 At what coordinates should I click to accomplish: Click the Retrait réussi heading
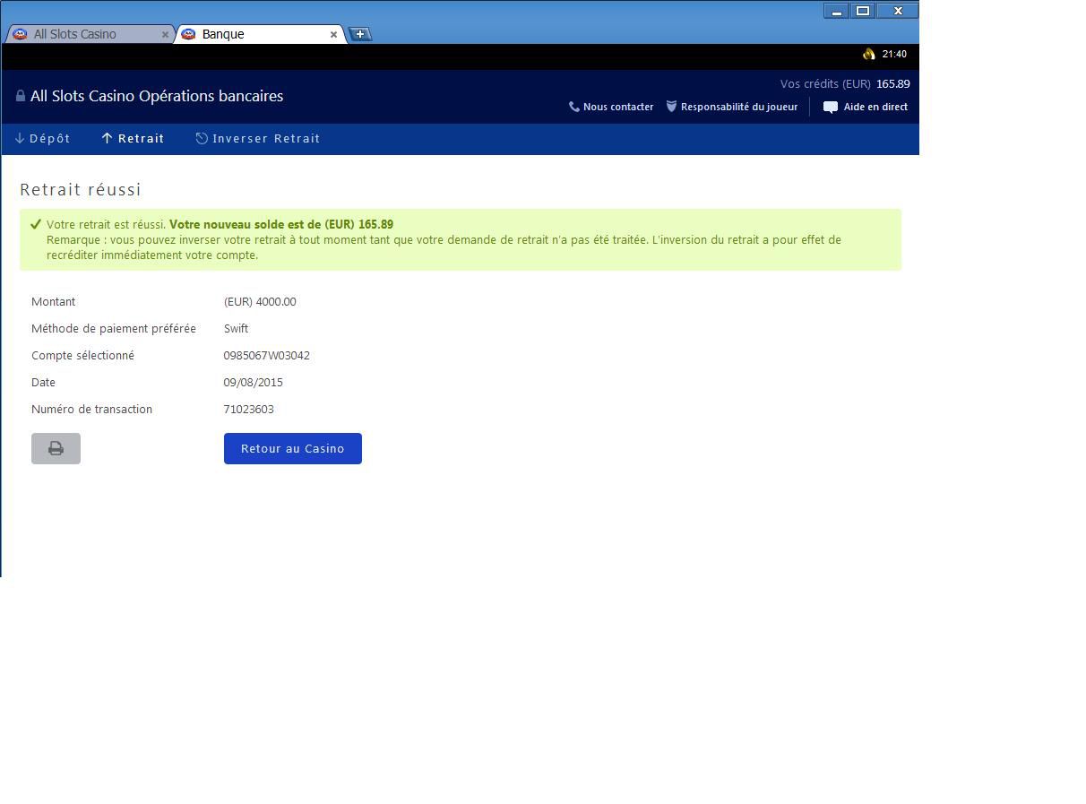pos(81,189)
